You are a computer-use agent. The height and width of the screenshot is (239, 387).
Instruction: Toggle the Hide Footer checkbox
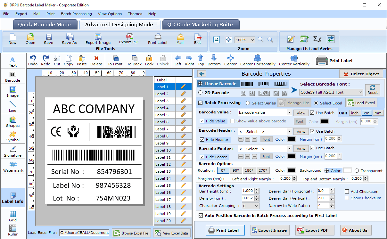coord(202,157)
